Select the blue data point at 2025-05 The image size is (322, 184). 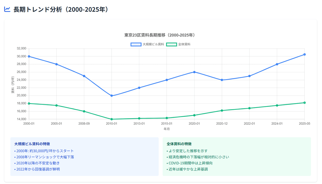click(305, 55)
